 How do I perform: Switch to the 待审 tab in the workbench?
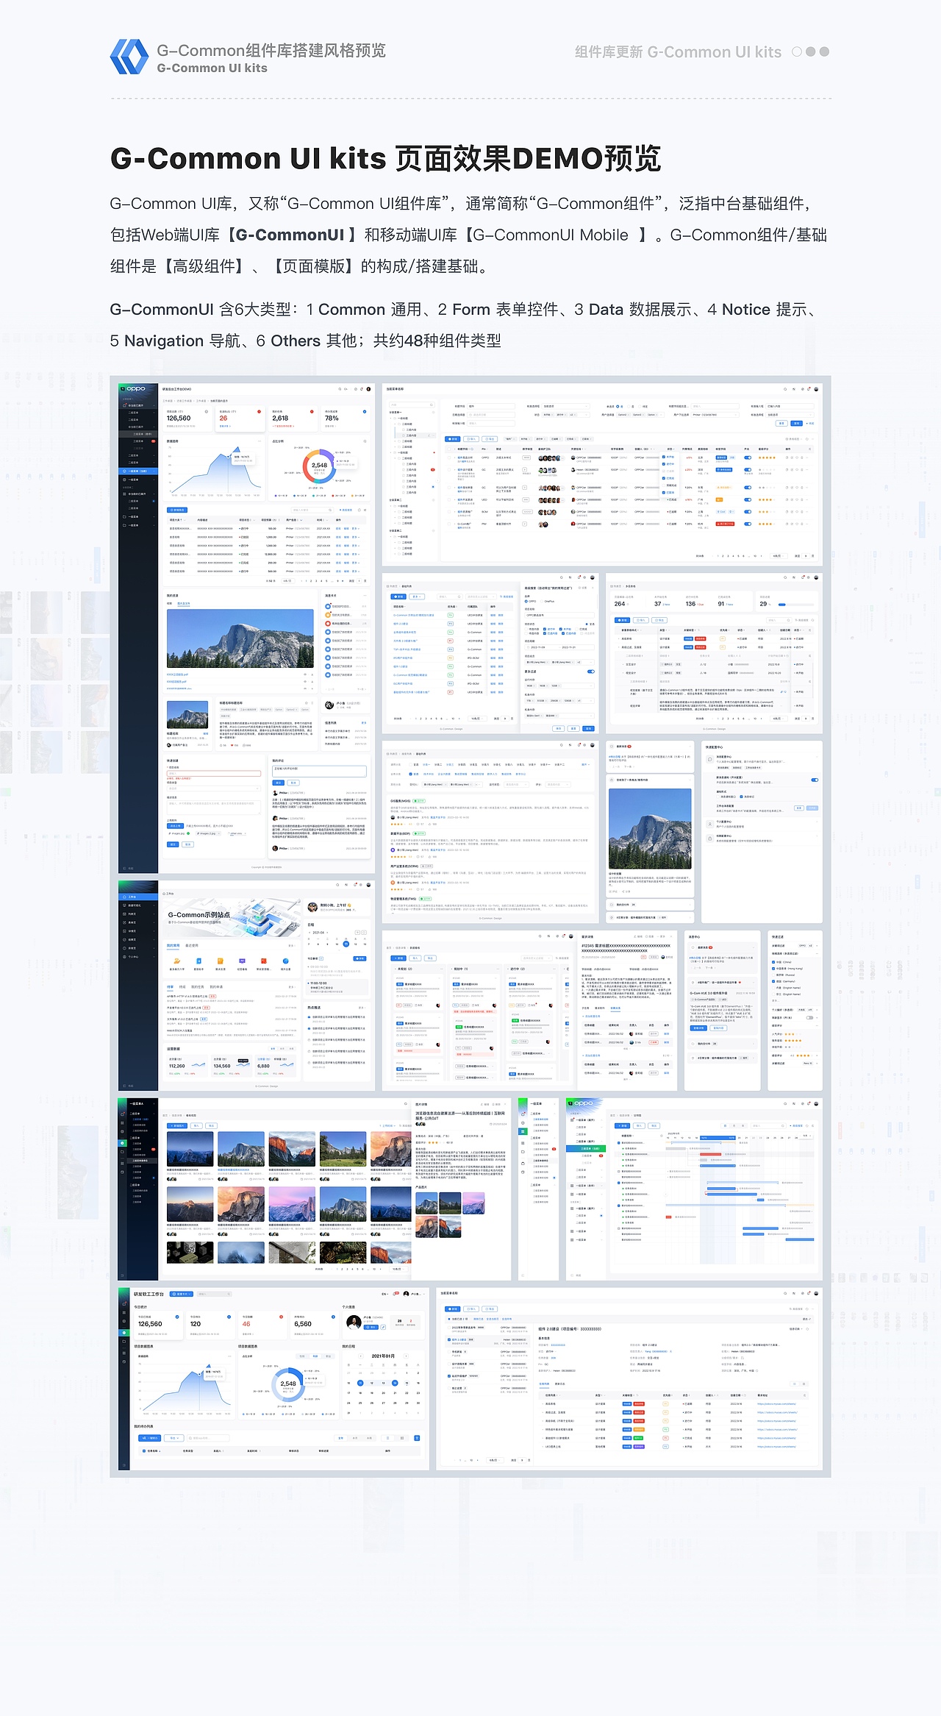click(171, 987)
